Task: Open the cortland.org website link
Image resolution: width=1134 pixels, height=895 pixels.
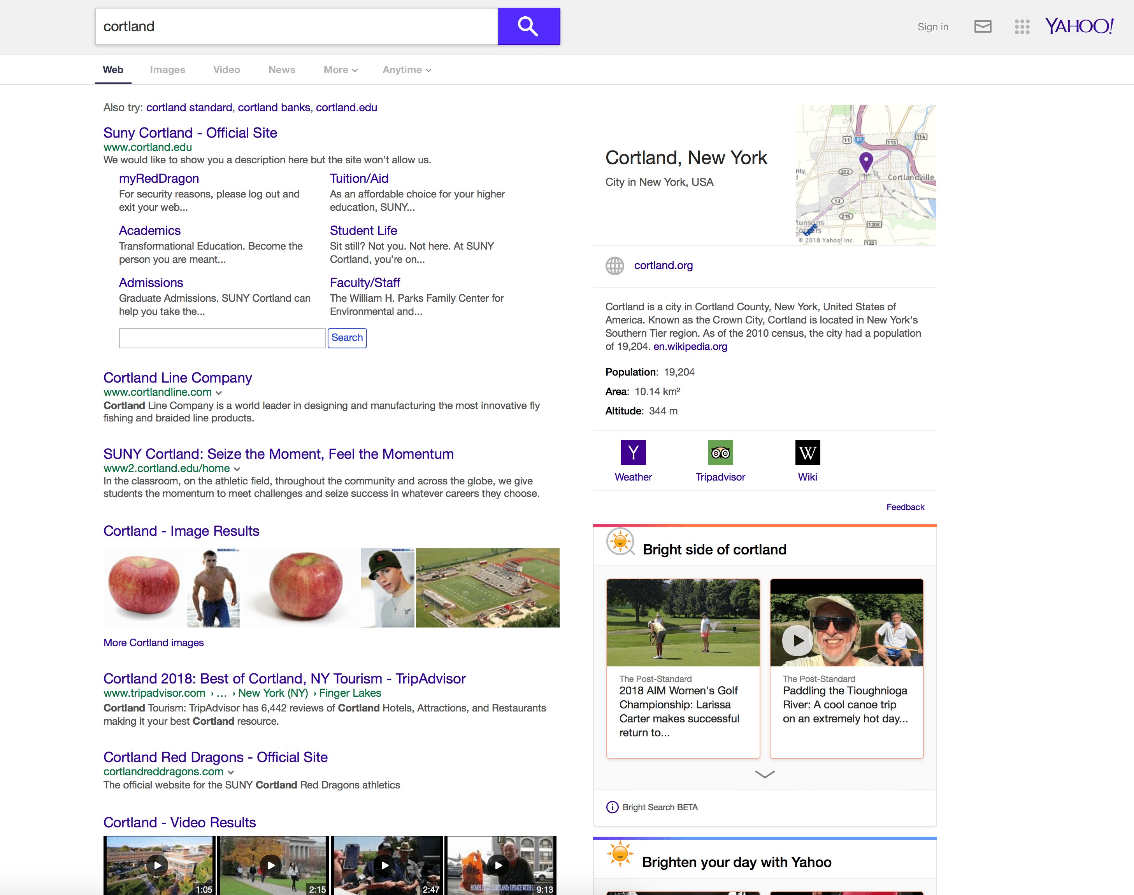Action: pos(664,265)
